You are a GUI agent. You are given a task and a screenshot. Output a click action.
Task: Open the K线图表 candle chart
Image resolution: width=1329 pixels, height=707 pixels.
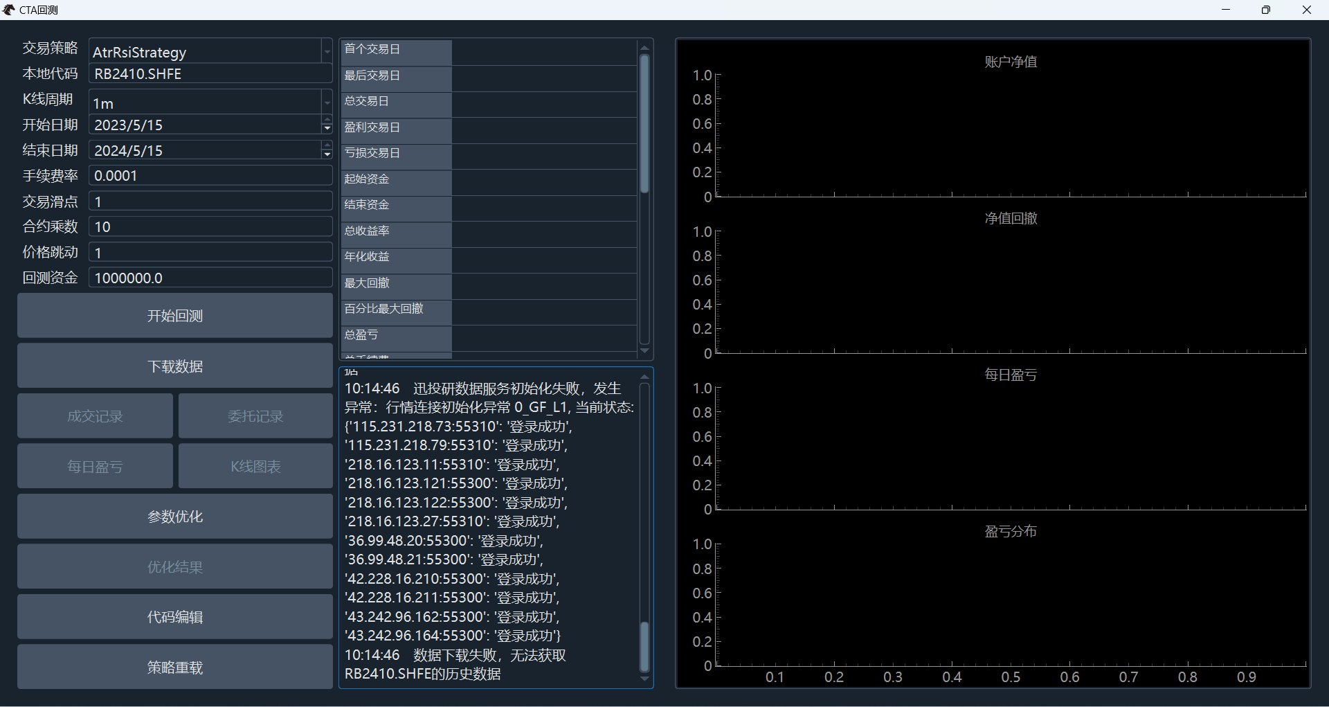(255, 467)
